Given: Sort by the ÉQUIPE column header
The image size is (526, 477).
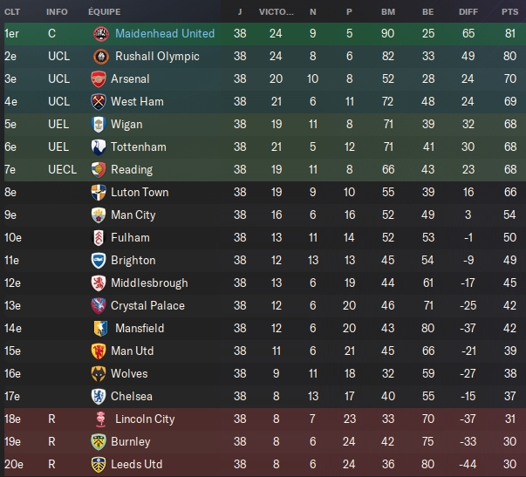Looking at the screenshot, I should click(105, 12).
